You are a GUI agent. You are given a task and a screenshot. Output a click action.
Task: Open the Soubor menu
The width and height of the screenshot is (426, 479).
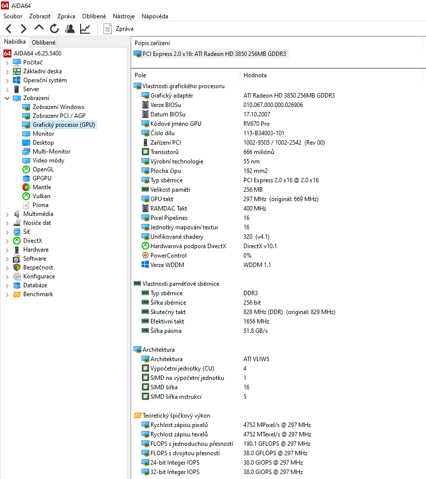tap(13, 16)
